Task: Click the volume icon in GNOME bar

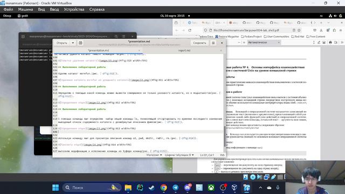Action: 335,16
